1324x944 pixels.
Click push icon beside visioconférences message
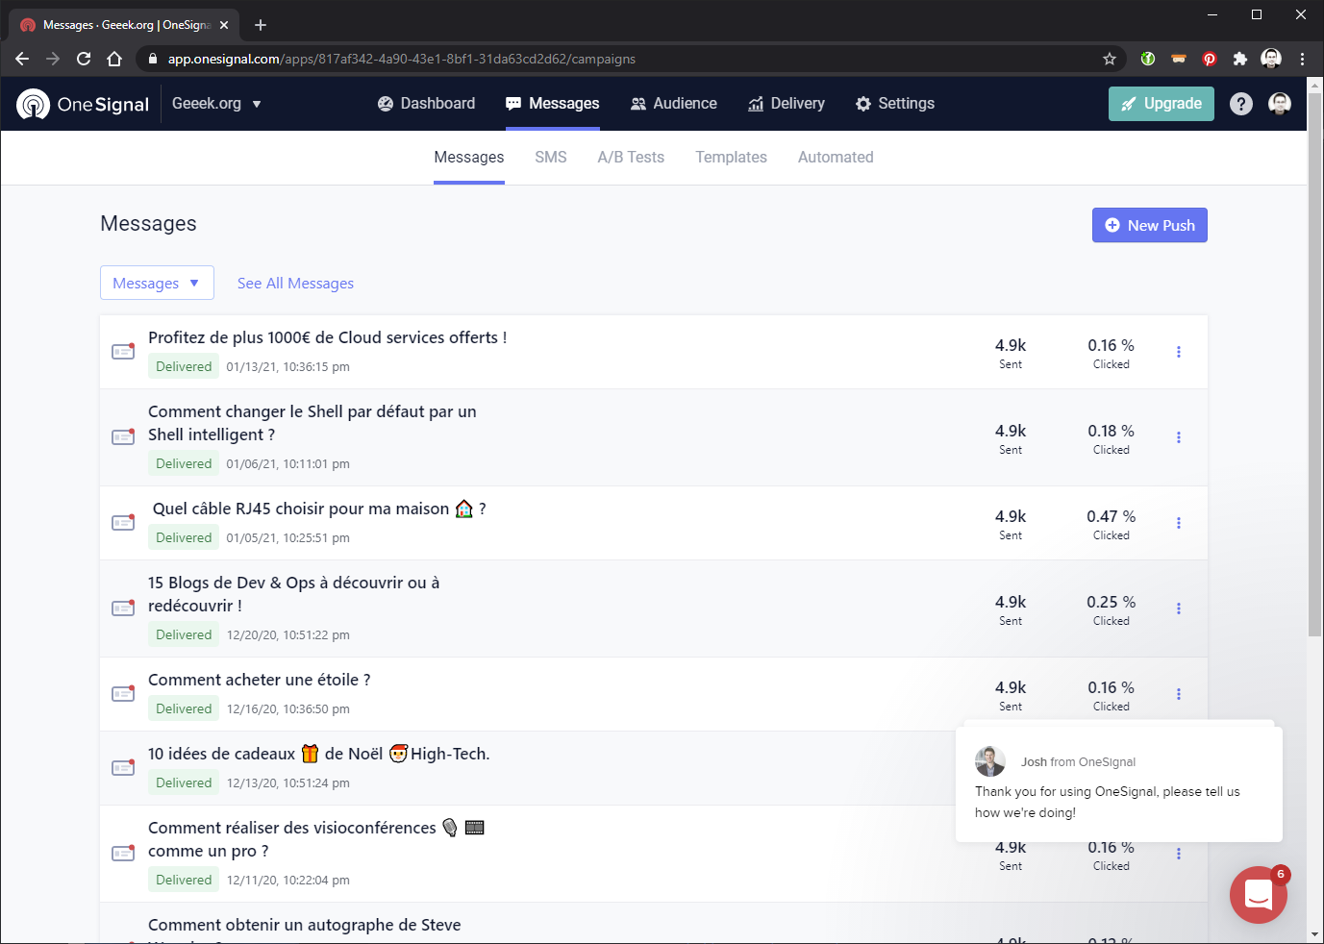[123, 853]
